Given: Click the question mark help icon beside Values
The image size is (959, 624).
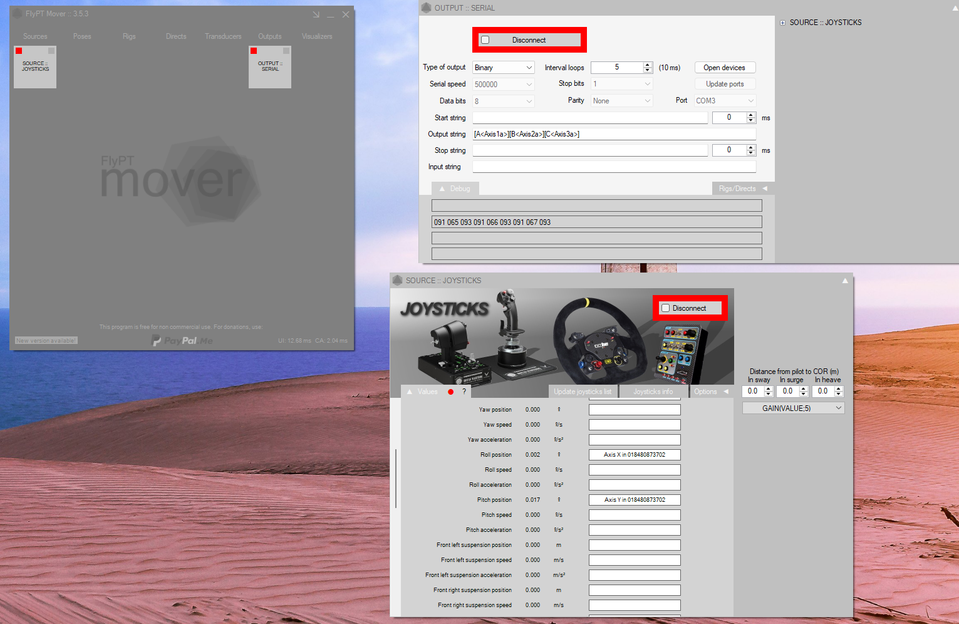Looking at the screenshot, I should [464, 392].
